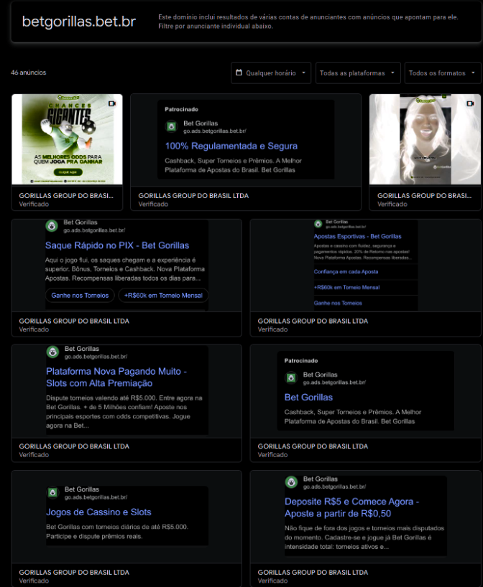Click the '+R$60k em Torneio Mensal' chip button
The height and width of the screenshot is (587, 483).
point(162,295)
